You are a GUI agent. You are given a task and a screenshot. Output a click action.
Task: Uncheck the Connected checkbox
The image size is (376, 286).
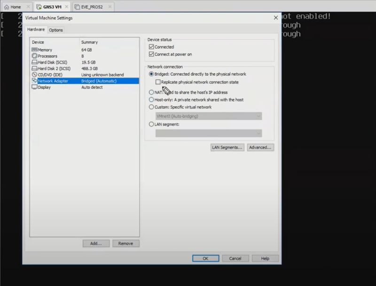(151, 46)
